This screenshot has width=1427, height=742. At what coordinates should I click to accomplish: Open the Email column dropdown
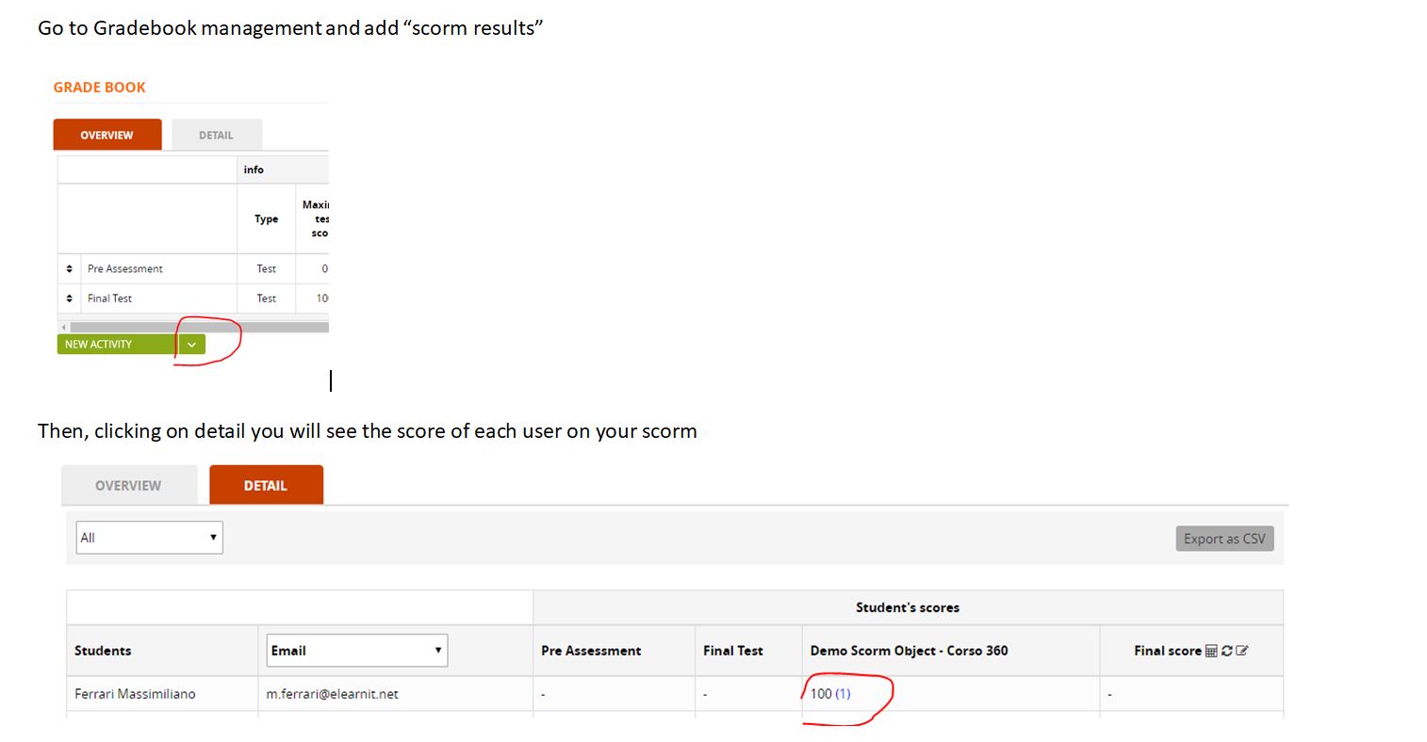click(356, 651)
